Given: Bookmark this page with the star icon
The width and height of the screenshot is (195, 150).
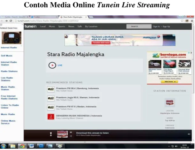Looking at the screenshot, I should coord(182,21).
